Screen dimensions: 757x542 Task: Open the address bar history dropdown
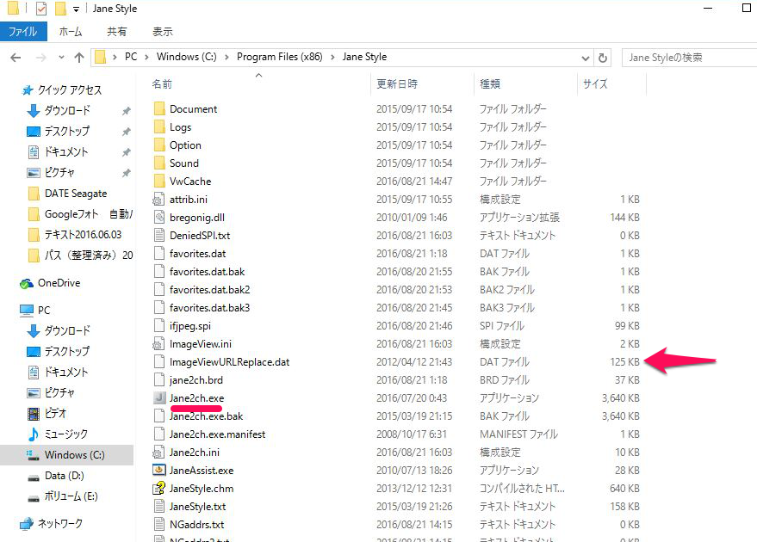coord(586,59)
